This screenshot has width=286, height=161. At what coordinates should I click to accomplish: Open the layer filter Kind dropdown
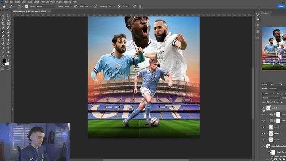pos(268,93)
